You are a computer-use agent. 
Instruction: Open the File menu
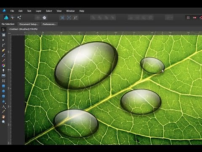12,11
